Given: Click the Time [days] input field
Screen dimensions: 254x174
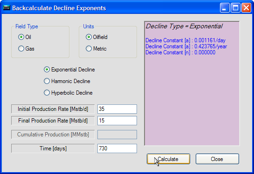Looking at the screenshot, I should coord(117,148).
